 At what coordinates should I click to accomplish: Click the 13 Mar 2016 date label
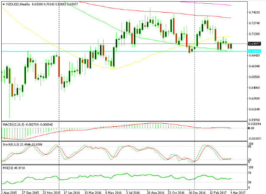93,192
